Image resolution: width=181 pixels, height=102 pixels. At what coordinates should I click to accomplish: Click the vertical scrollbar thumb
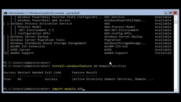coord(176,22)
